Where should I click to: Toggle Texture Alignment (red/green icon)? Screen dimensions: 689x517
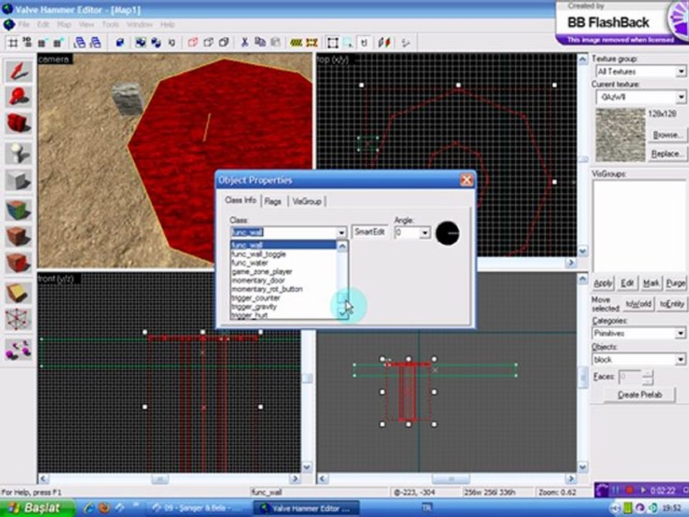(385, 42)
